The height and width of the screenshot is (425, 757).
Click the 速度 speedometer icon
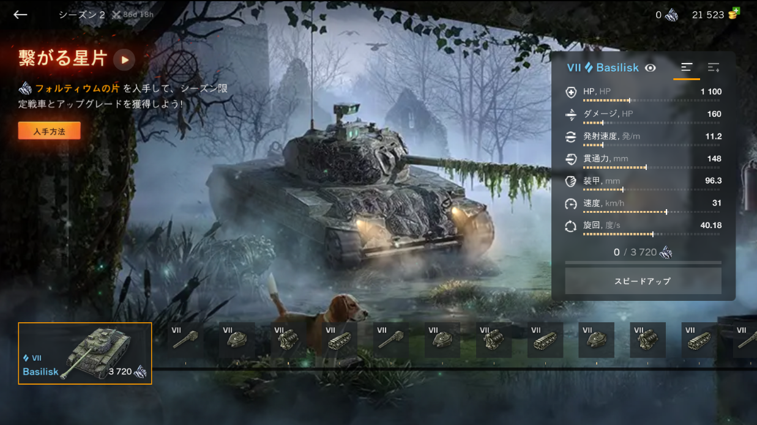click(x=571, y=204)
